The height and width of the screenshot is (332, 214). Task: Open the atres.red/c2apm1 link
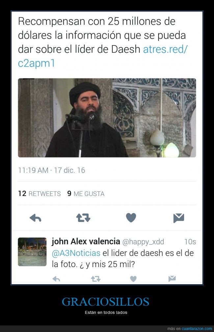tap(103, 56)
